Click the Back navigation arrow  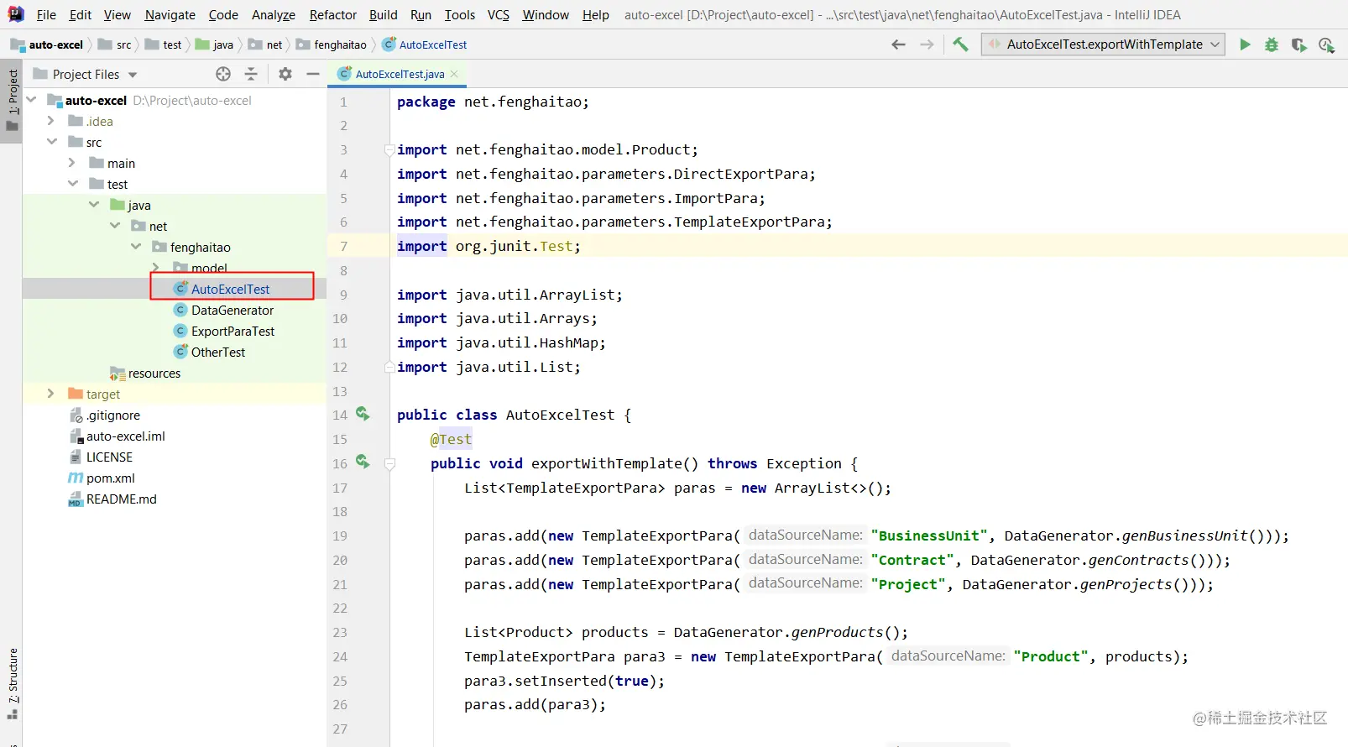898,44
